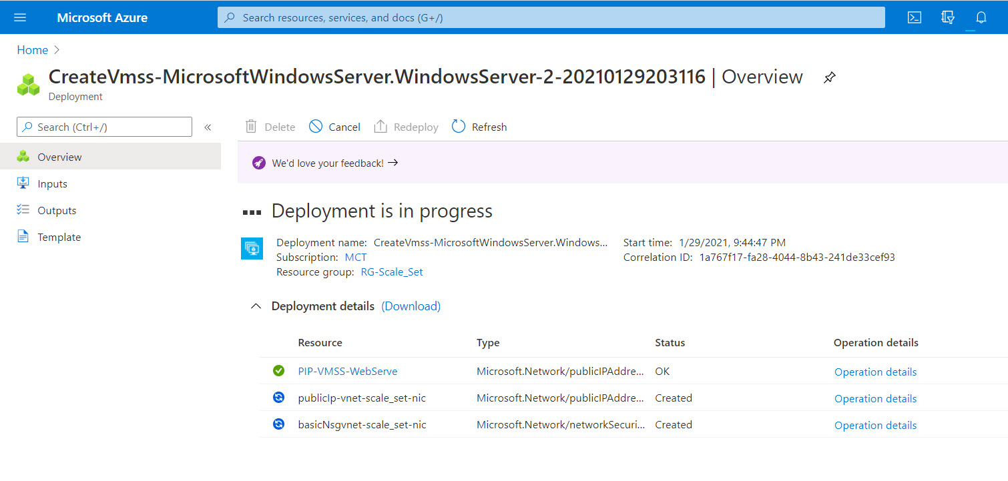1008x481 pixels.
Task: Open the Inputs menu item
Action: click(x=52, y=184)
